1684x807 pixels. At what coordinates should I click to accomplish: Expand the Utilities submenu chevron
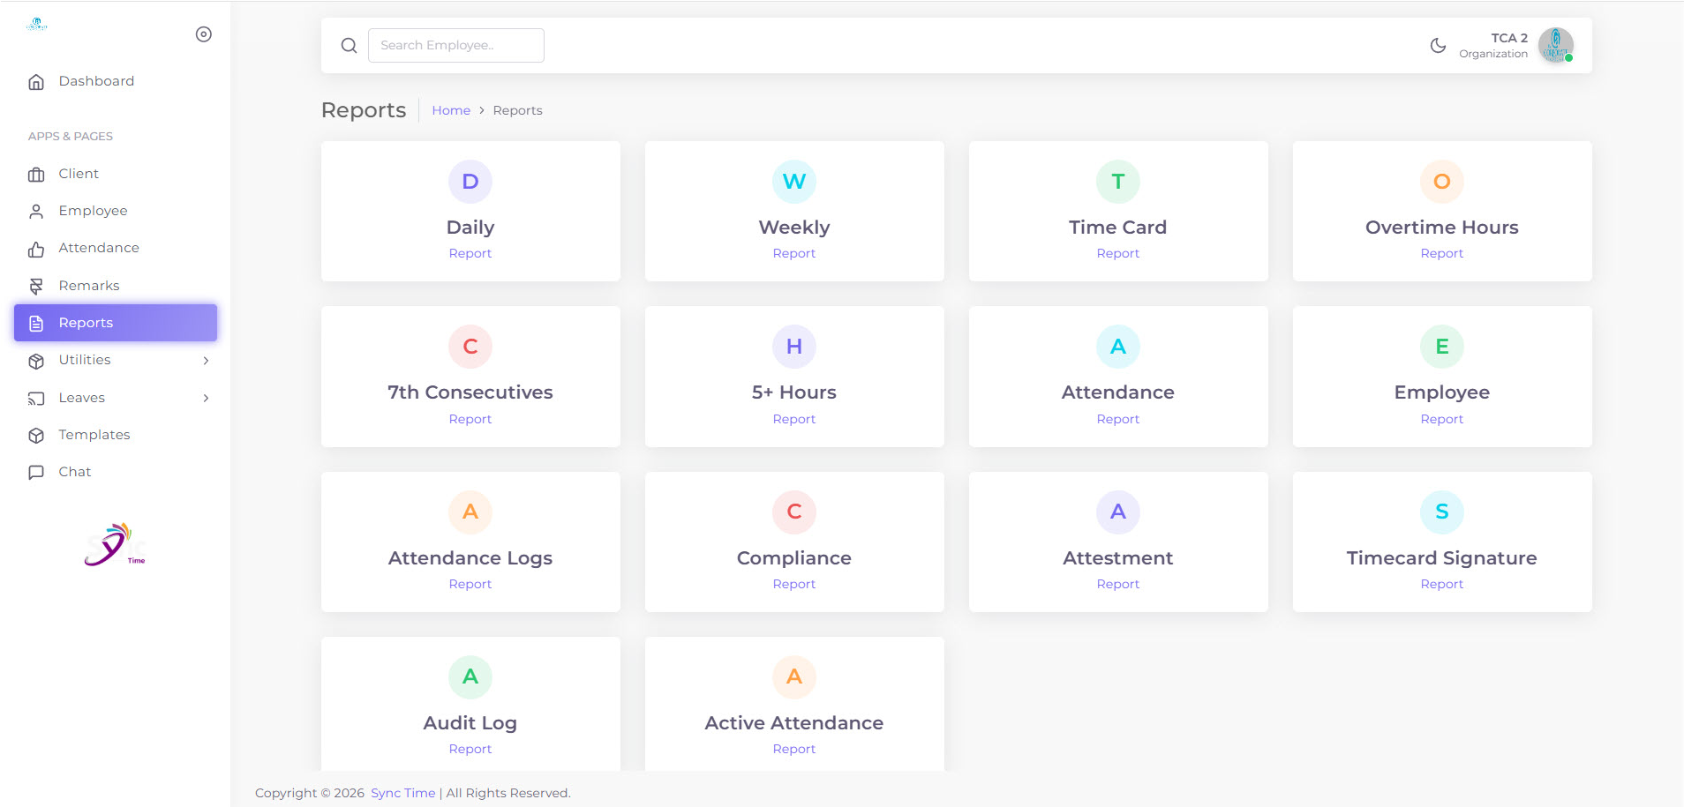[206, 361]
